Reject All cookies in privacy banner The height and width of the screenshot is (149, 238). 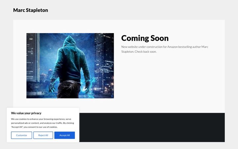[43, 135]
